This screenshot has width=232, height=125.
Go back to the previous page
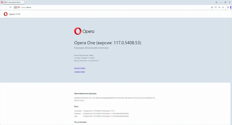coord(2,8)
